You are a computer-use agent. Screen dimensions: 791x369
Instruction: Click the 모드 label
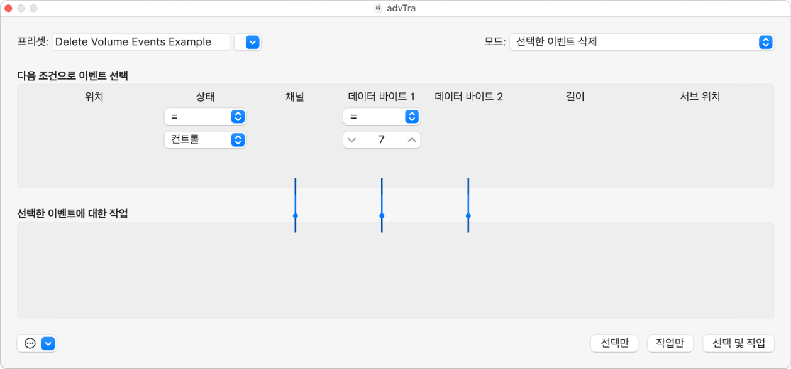494,42
